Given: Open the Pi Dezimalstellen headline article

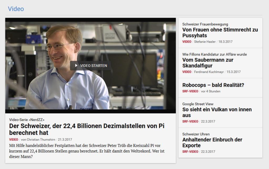Looking at the screenshot, I should [87, 129].
